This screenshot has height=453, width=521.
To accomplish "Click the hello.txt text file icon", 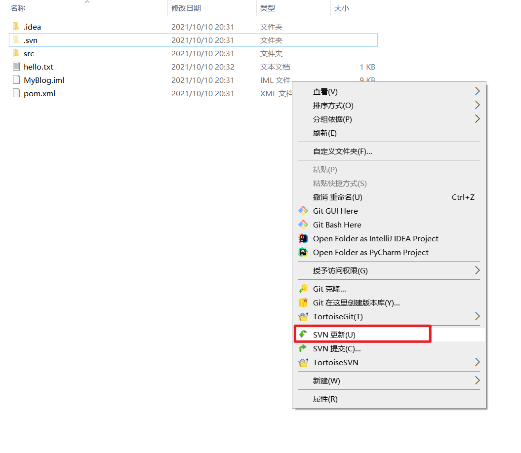I will [16, 67].
